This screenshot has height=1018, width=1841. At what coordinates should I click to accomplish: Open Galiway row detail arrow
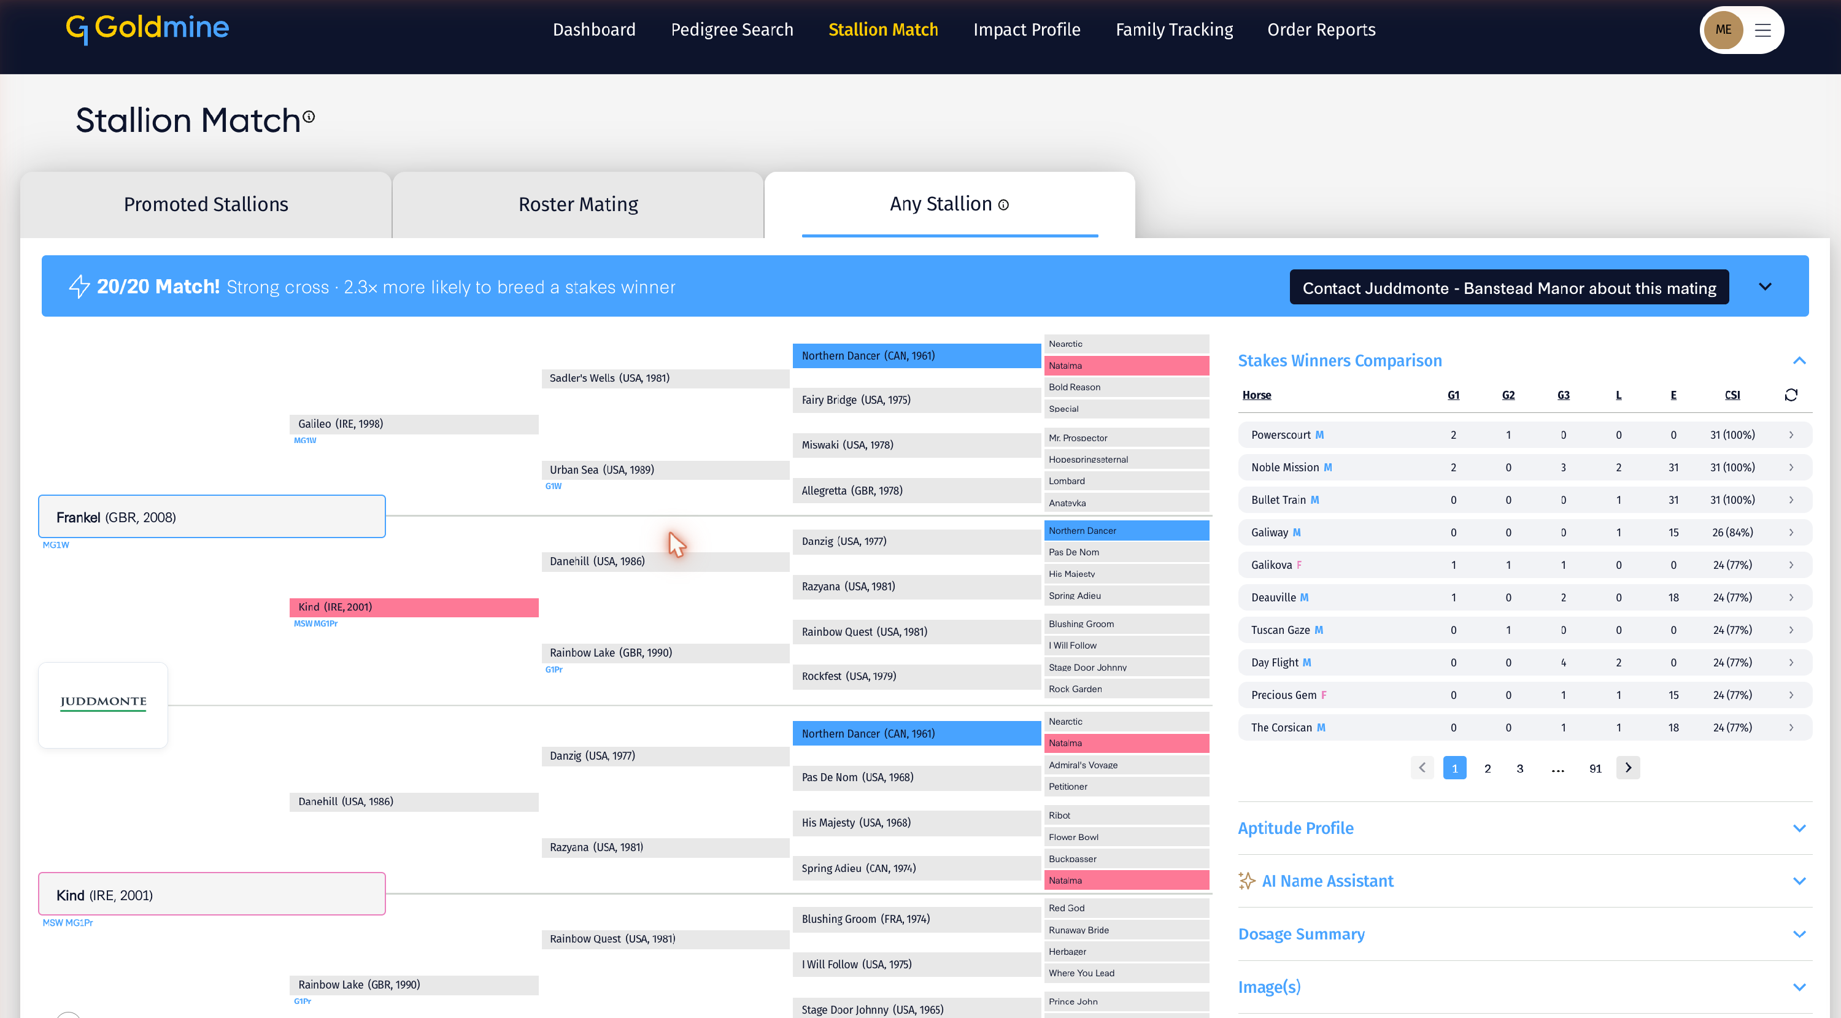pos(1791,532)
